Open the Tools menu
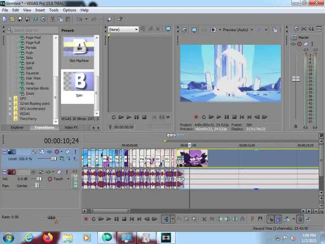The height and width of the screenshot is (244, 325). [54, 10]
